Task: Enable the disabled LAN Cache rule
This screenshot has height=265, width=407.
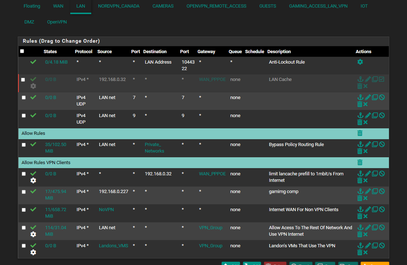Action: pyautogui.click(x=381, y=79)
